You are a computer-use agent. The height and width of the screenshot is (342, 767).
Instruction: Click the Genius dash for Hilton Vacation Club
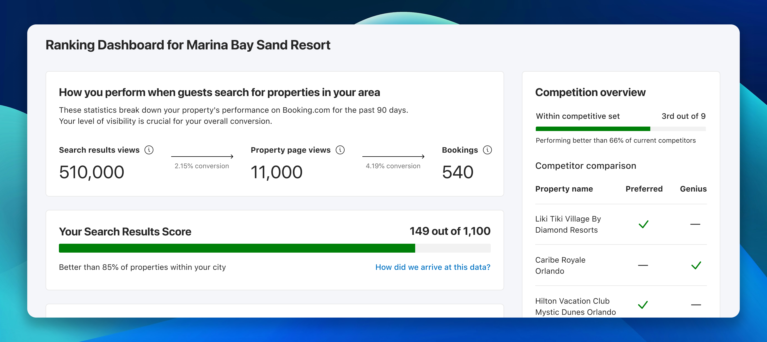(696, 305)
